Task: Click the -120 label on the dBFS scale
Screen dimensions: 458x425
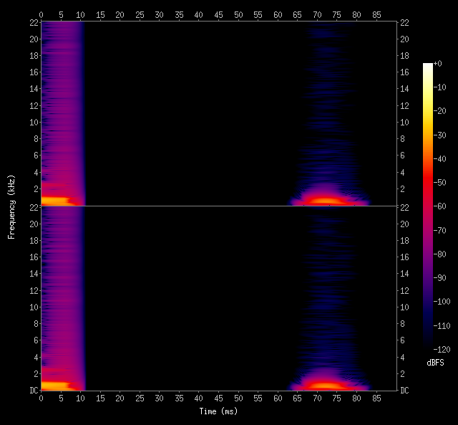Action: click(x=444, y=349)
